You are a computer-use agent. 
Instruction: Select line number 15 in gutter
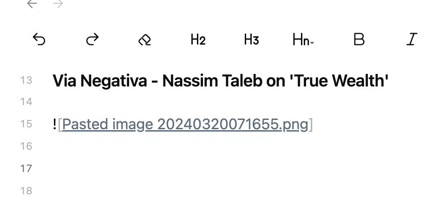coord(26,124)
